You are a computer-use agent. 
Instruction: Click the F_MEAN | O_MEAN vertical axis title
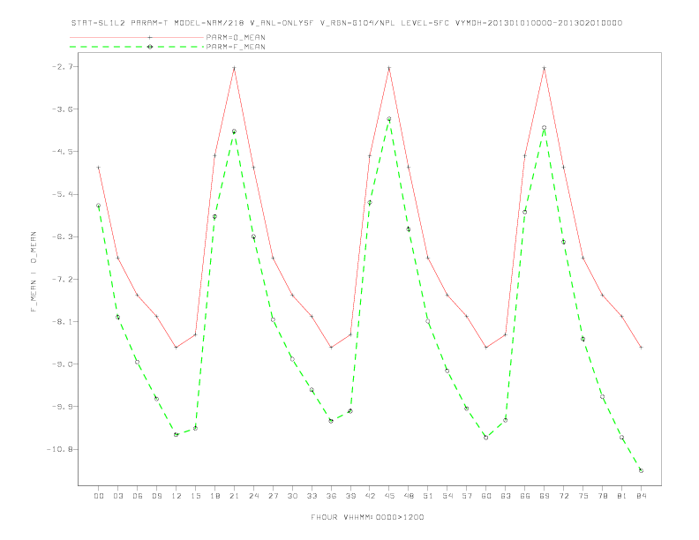coord(34,272)
